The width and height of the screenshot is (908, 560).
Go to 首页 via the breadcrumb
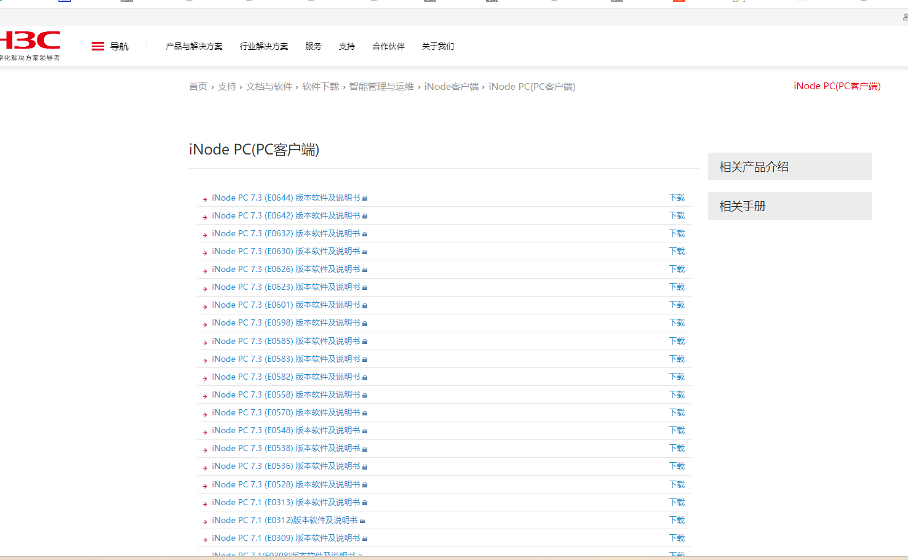(x=198, y=87)
